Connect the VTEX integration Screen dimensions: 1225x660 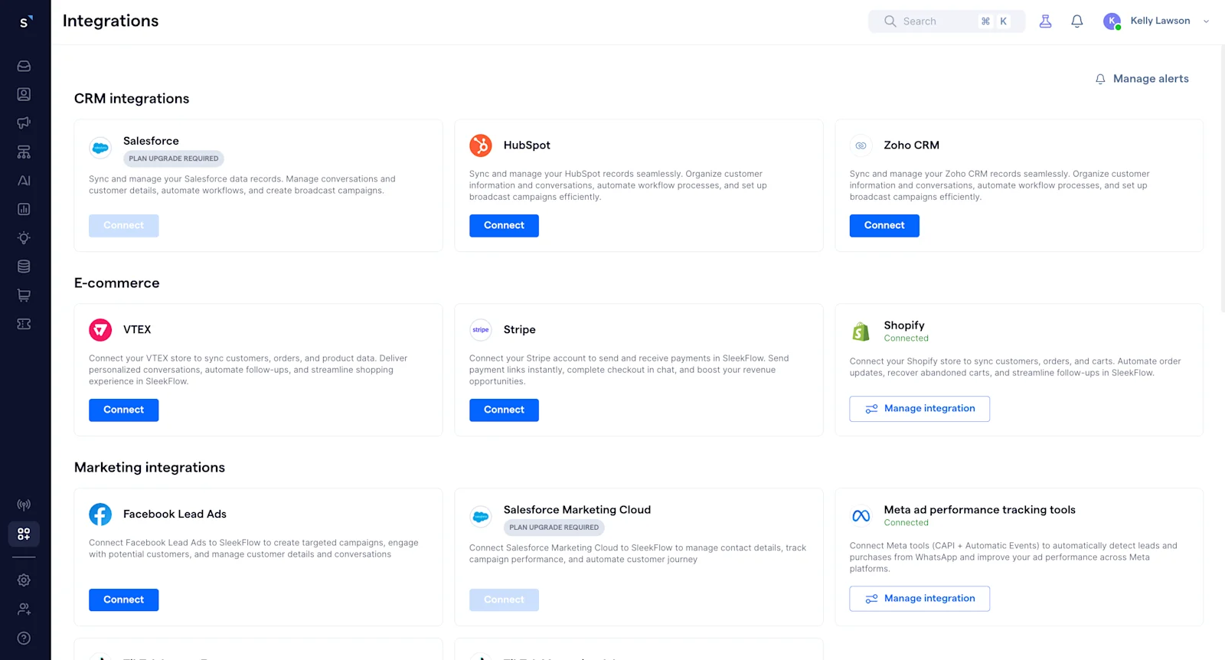coord(123,410)
